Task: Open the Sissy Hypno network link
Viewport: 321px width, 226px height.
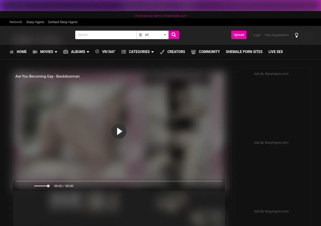Action: coord(35,22)
